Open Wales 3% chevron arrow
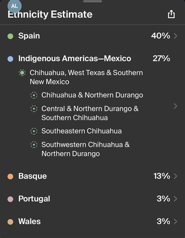 [x=175, y=222]
